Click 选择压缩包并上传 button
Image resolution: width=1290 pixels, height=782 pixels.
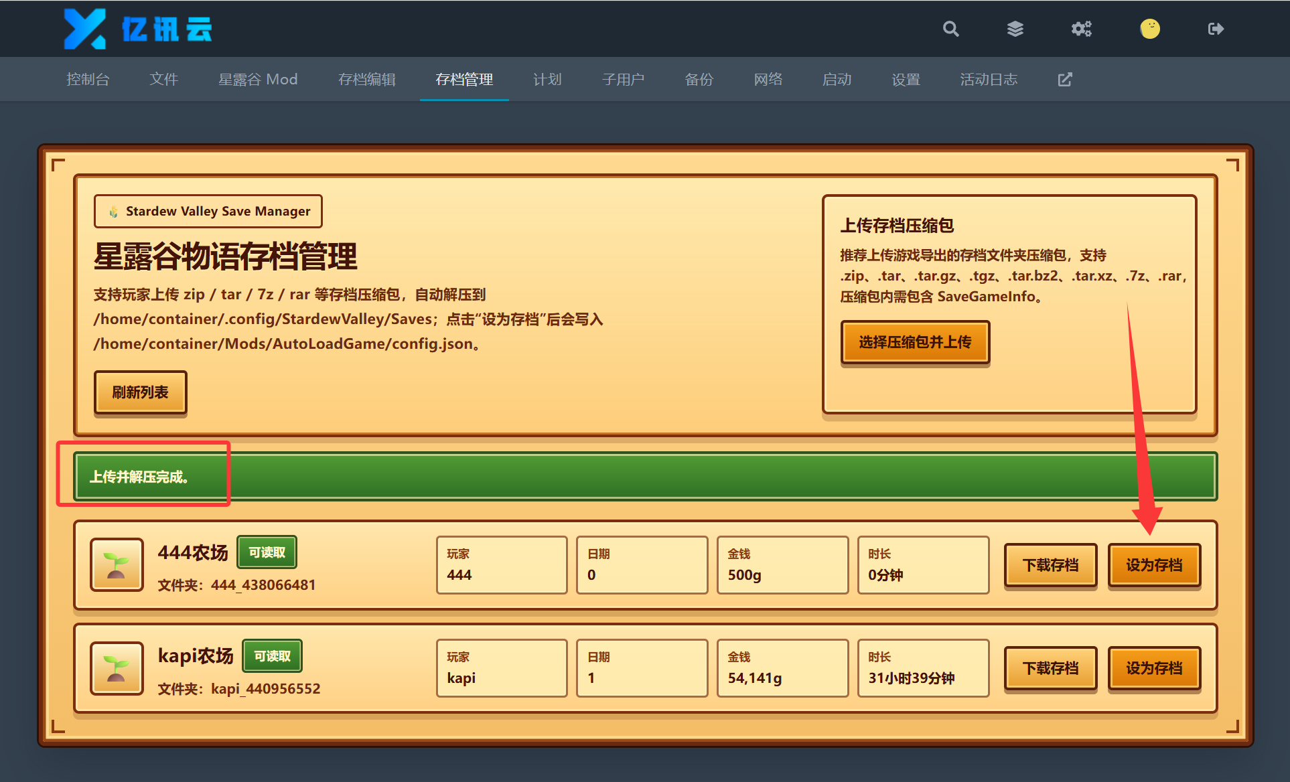click(915, 342)
